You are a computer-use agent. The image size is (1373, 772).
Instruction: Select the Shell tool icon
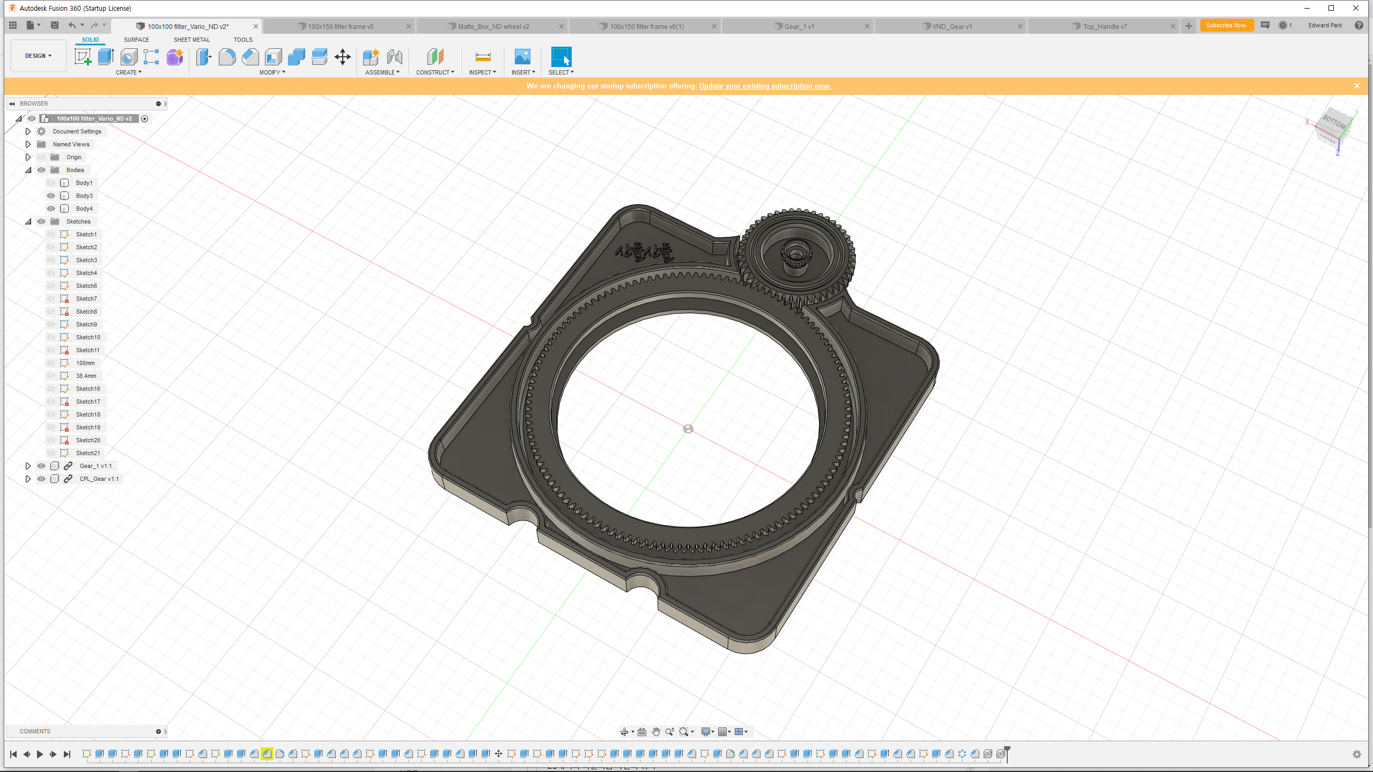click(x=274, y=57)
